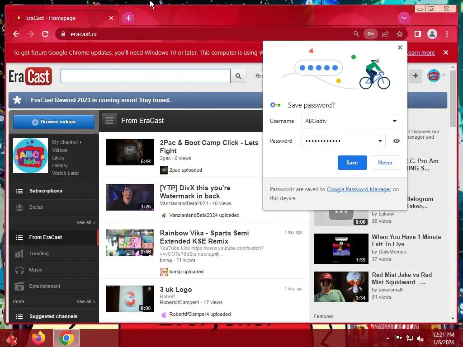Reload the page with the refresh icon

[45, 34]
